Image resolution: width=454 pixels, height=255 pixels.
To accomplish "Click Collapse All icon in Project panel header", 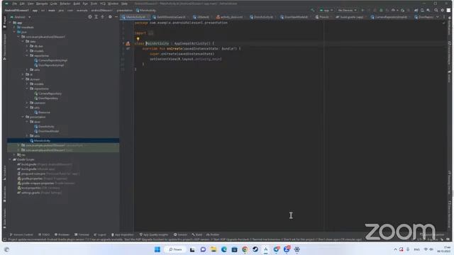I will click(102, 17).
